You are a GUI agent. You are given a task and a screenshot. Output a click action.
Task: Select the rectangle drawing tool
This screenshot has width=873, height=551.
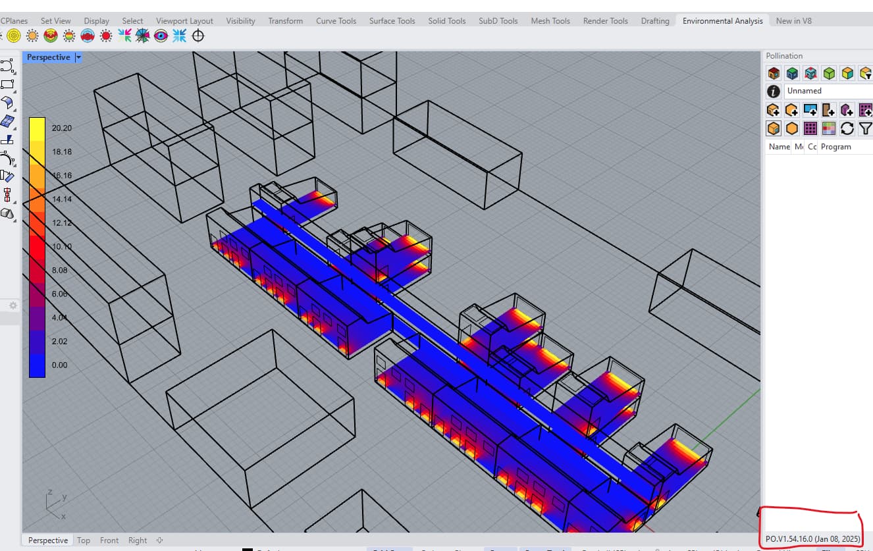coord(7,84)
